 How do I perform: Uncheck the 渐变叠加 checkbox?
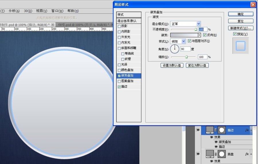pos(119,76)
